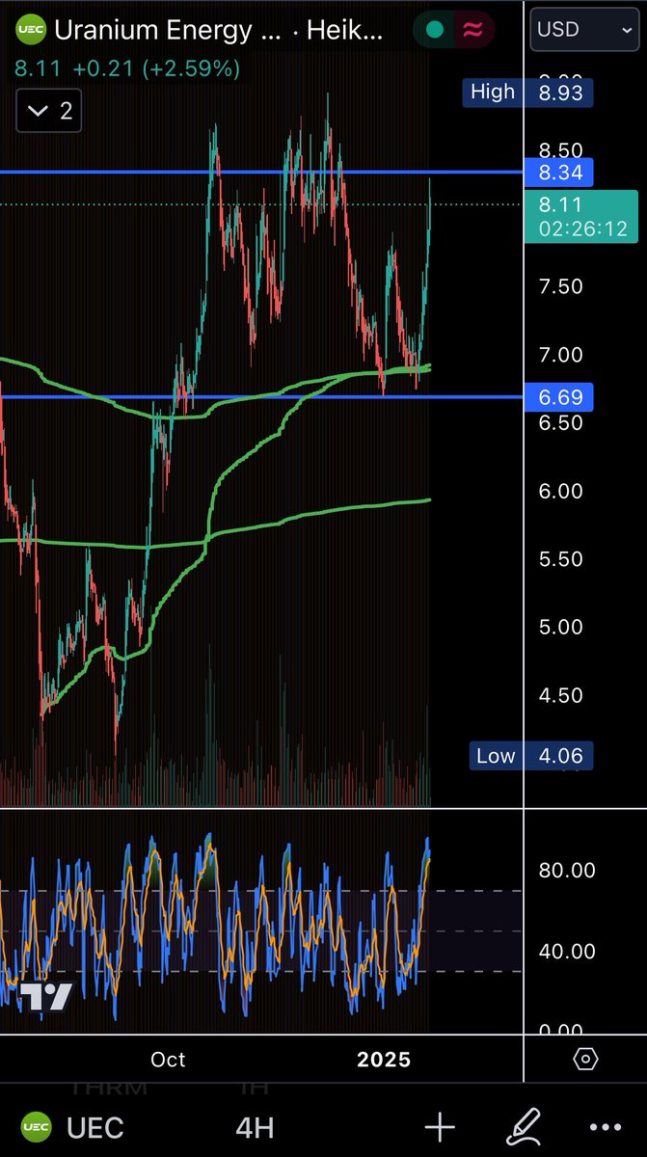Tap the 7.50 price scale value
647x1157 pixels.
tap(560, 286)
